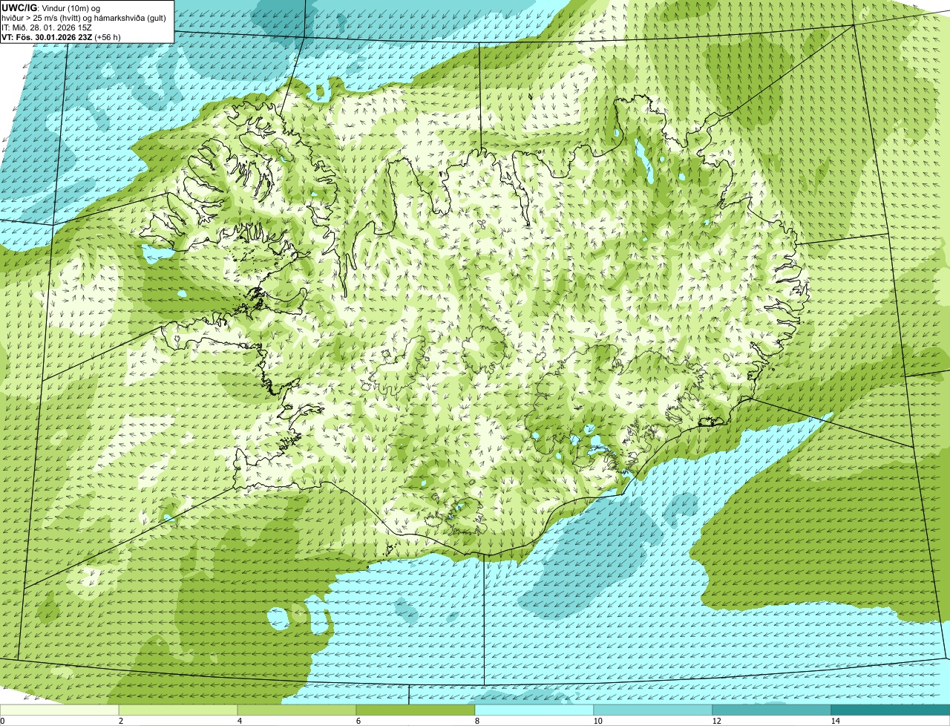Select the 2–4 m/s light green swatch

tap(178, 710)
